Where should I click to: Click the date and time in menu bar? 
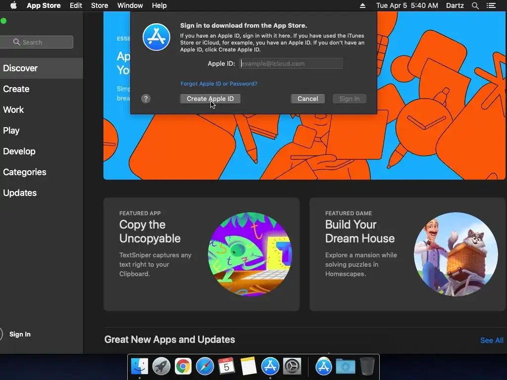point(407,5)
